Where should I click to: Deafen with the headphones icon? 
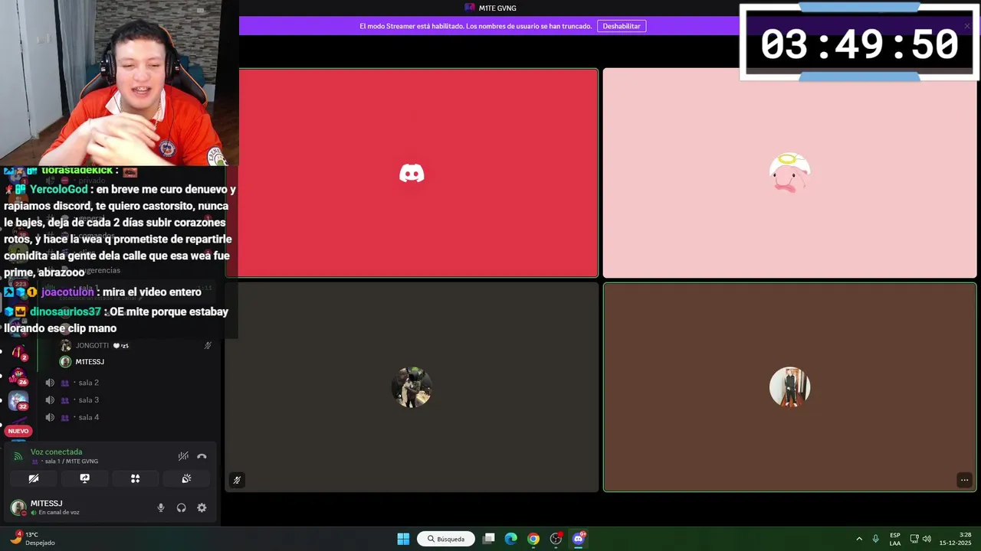coord(181,507)
